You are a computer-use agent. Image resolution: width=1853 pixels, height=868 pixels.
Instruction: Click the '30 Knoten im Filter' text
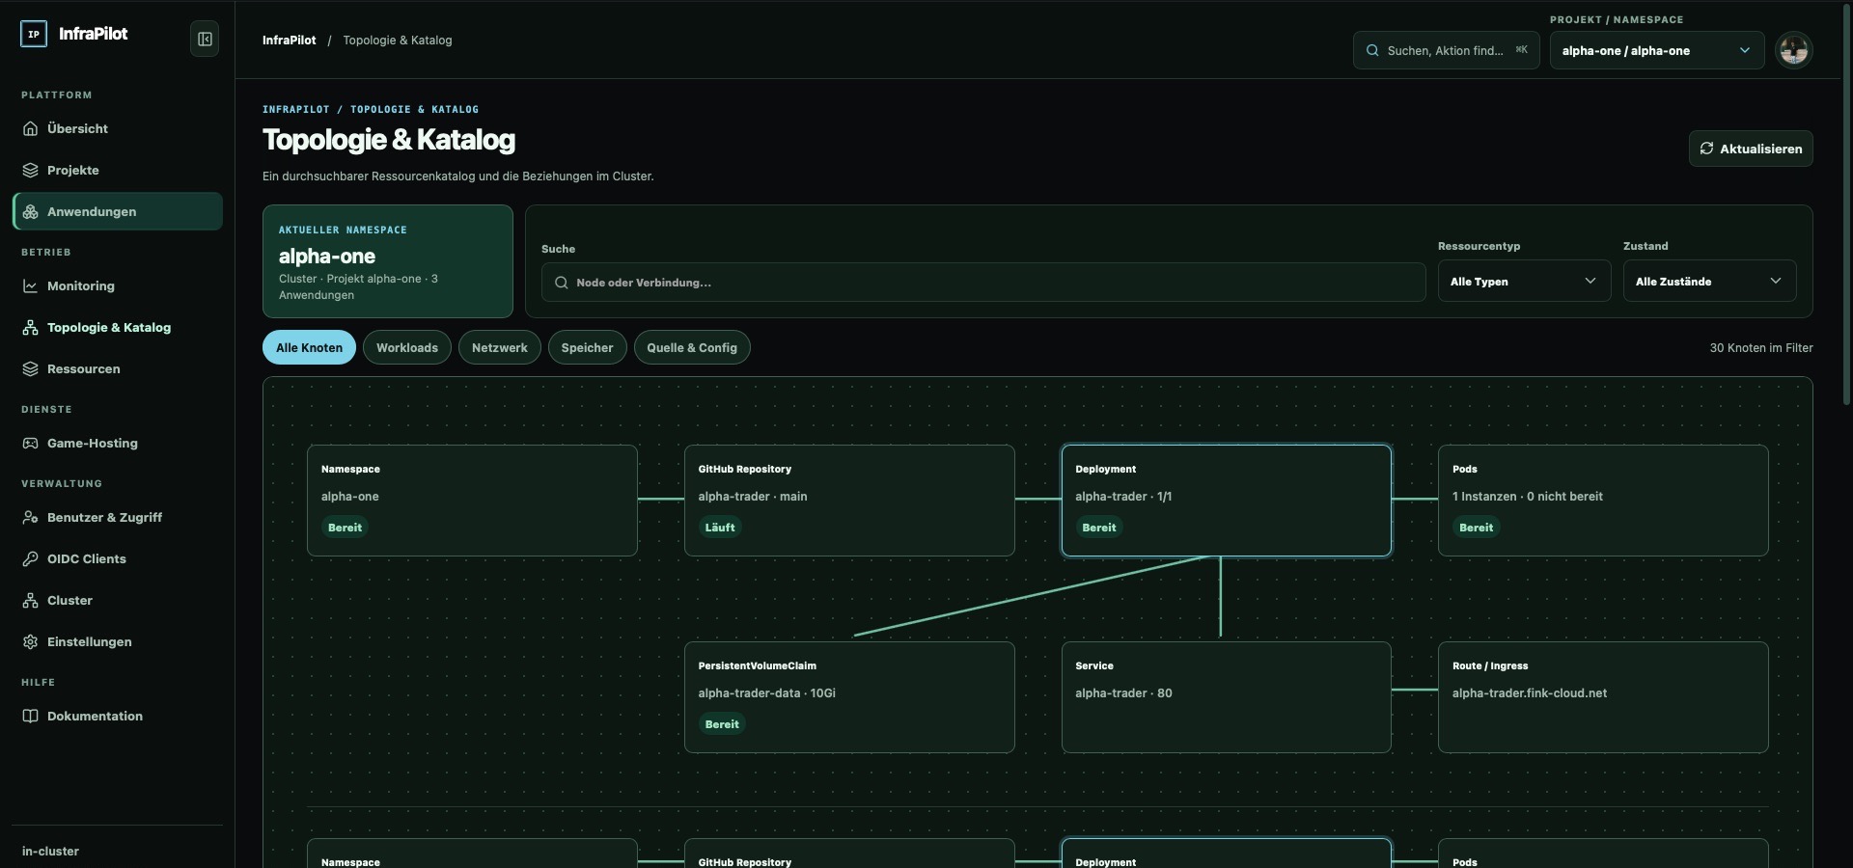point(1760,348)
